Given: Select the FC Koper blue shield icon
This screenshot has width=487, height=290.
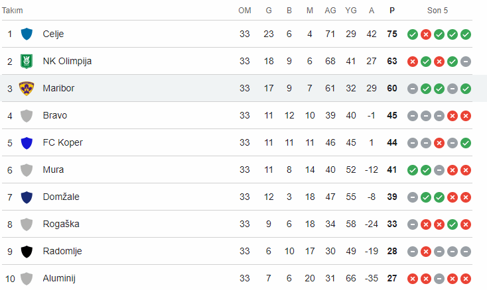Looking at the screenshot, I should point(27,143).
